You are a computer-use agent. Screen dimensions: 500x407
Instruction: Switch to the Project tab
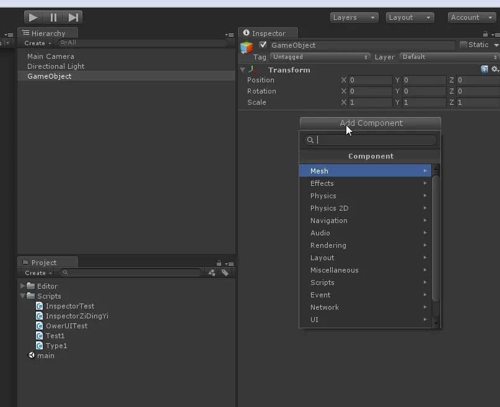[x=48, y=262]
